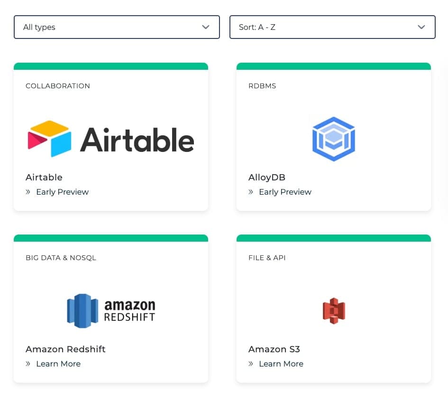448x395 pixels.
Task: Open the All types filter dropdown
Action: tap(117, 27)
